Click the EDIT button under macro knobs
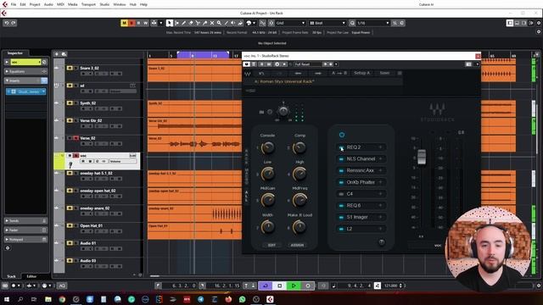The image size is (543, 305). (271, 245)
